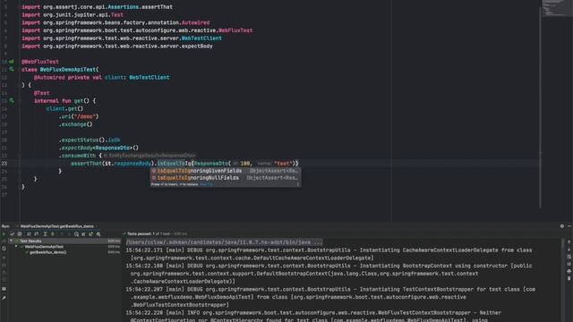Expand all test results nodes
The height and width of the screenshot is (322, 573).
coord(45,234)
